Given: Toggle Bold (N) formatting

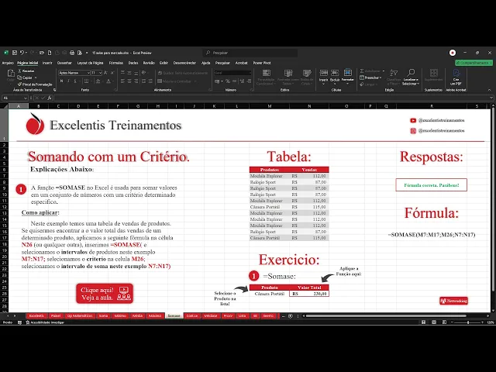Looking at the screenshot, I should 61,81.
